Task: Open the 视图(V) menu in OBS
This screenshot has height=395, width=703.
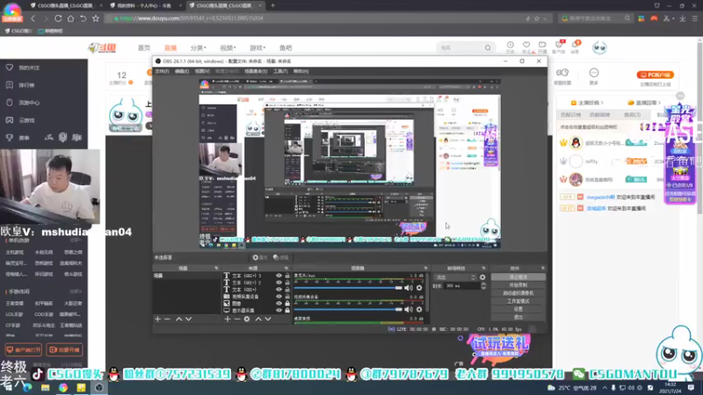Action: [202, 71]
